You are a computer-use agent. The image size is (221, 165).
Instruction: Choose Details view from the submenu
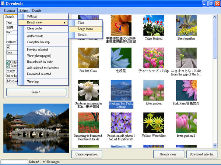click(82, 35)
